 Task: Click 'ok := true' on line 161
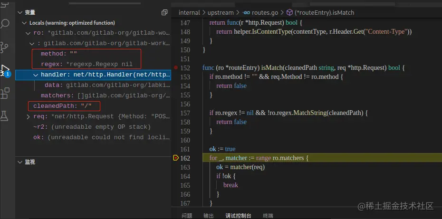tap(222, 149)
